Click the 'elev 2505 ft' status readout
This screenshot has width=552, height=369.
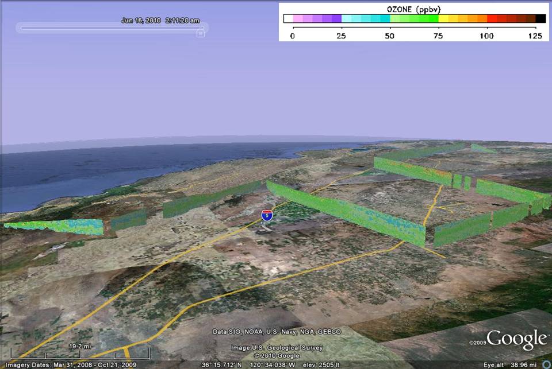(x=321, y=365)
